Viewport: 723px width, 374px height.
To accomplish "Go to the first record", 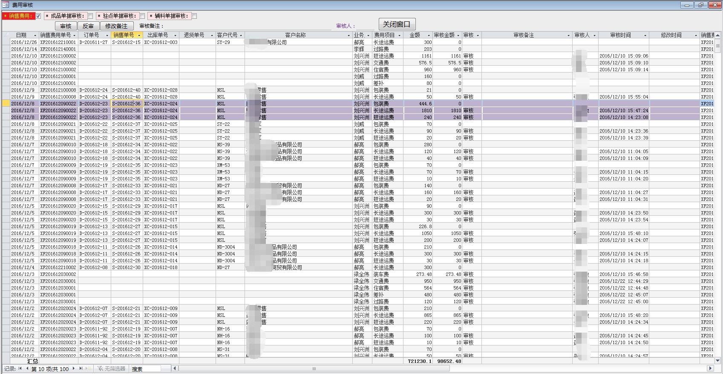I will (x=20, y=368).
